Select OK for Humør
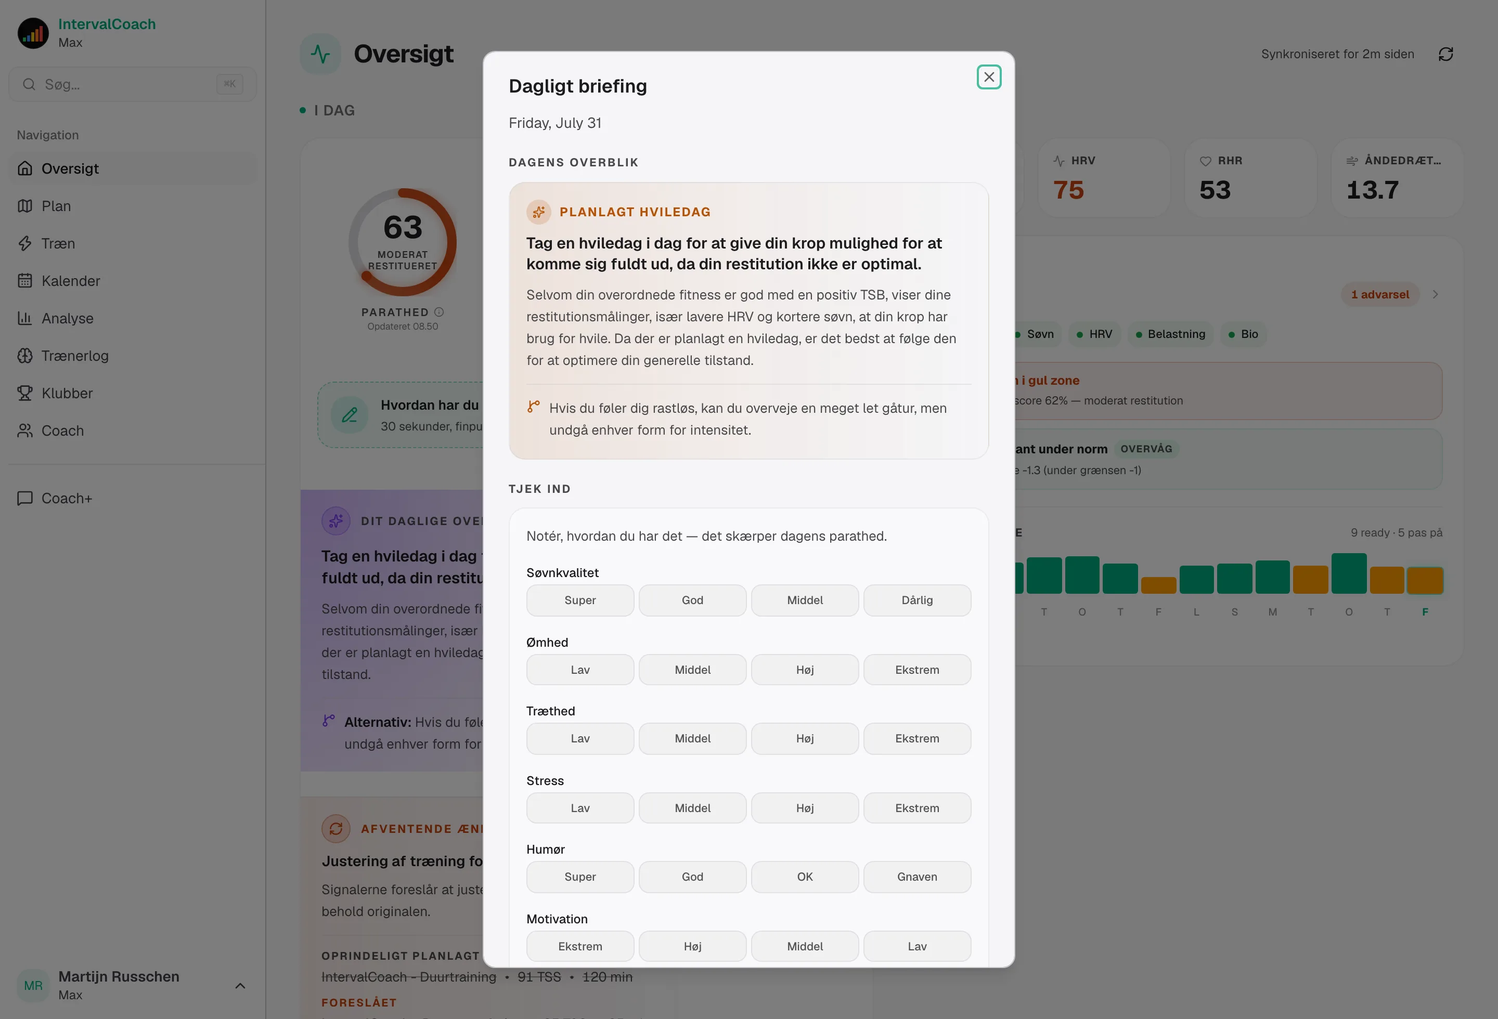The height and width of the screenshot is (1019, 1498). pos(805,877)
